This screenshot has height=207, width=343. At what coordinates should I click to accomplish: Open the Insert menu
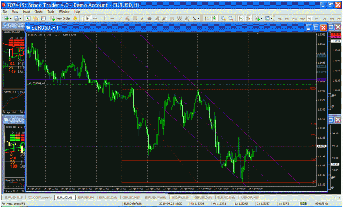(26, 12)
